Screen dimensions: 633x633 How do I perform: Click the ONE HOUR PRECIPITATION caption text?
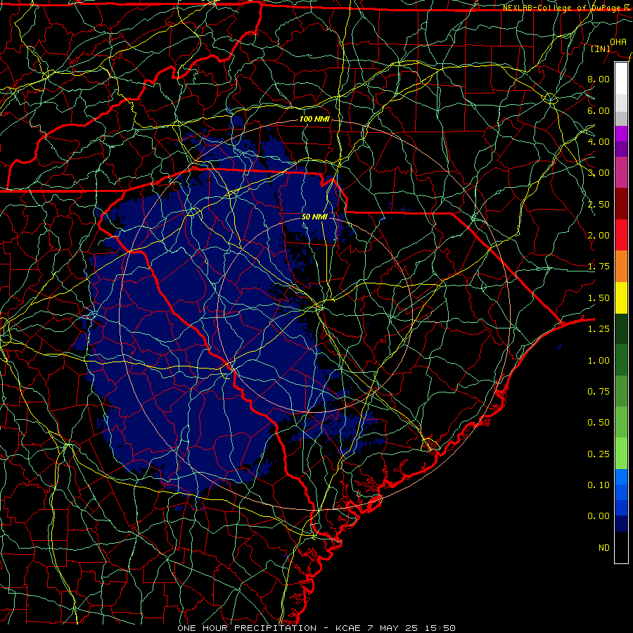pos(247,628)
